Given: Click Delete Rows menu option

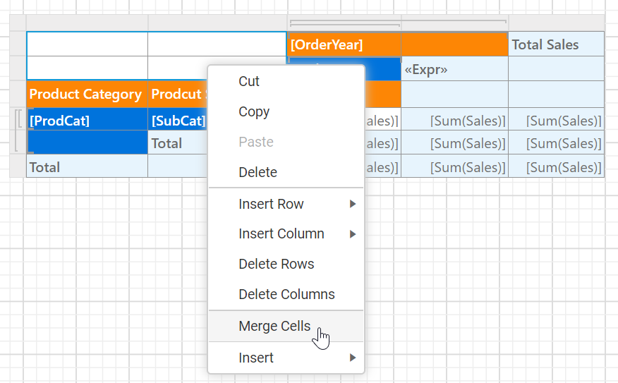Looking at the screenshot, I should pyautogui.click(x=277, y=264).
